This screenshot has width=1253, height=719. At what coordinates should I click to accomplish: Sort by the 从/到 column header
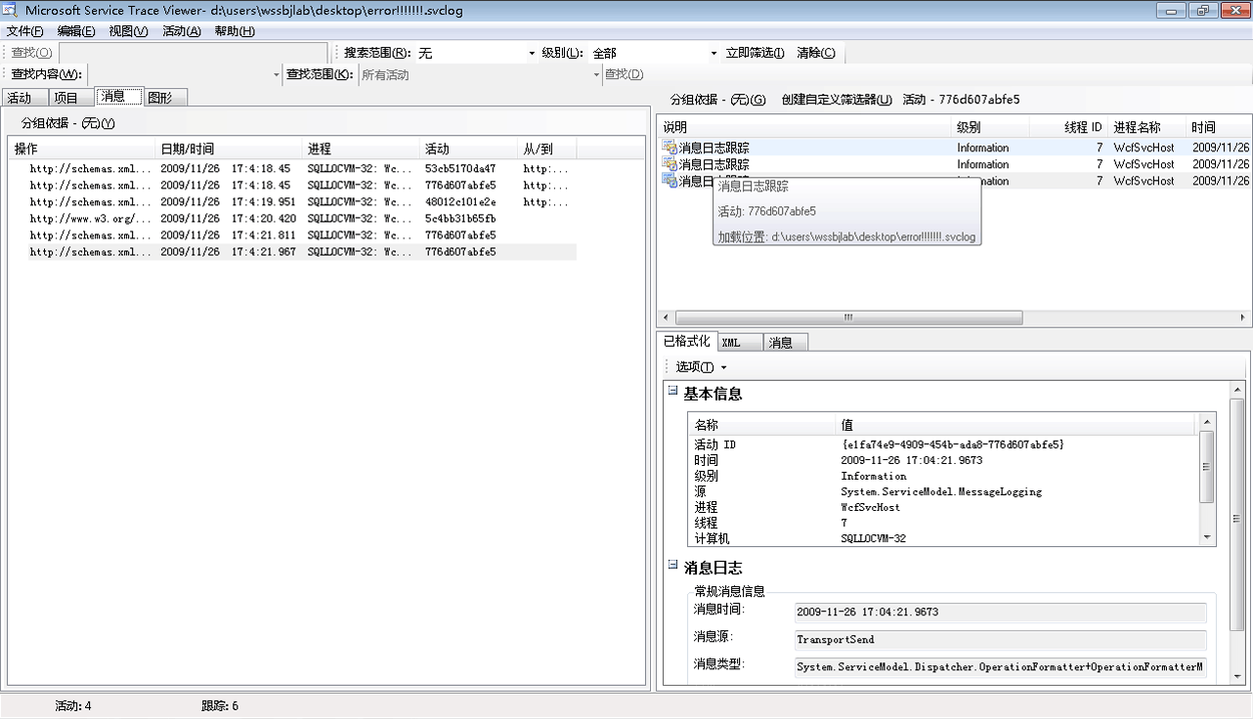point(546,148)
